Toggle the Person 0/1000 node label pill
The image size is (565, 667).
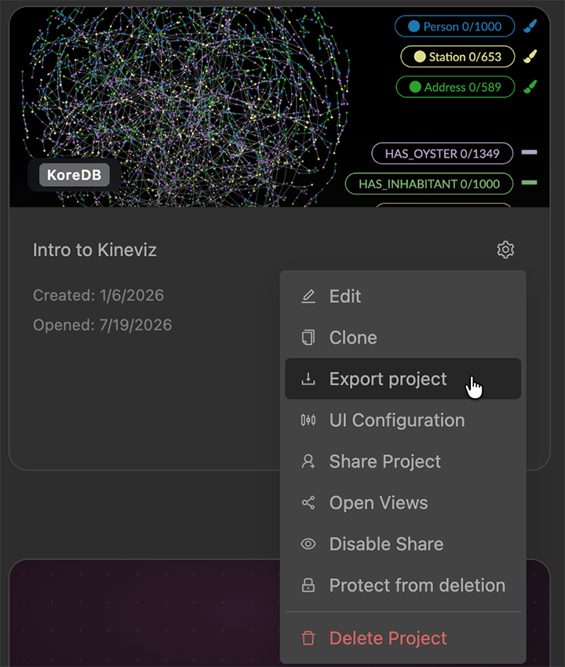[455, 27]
